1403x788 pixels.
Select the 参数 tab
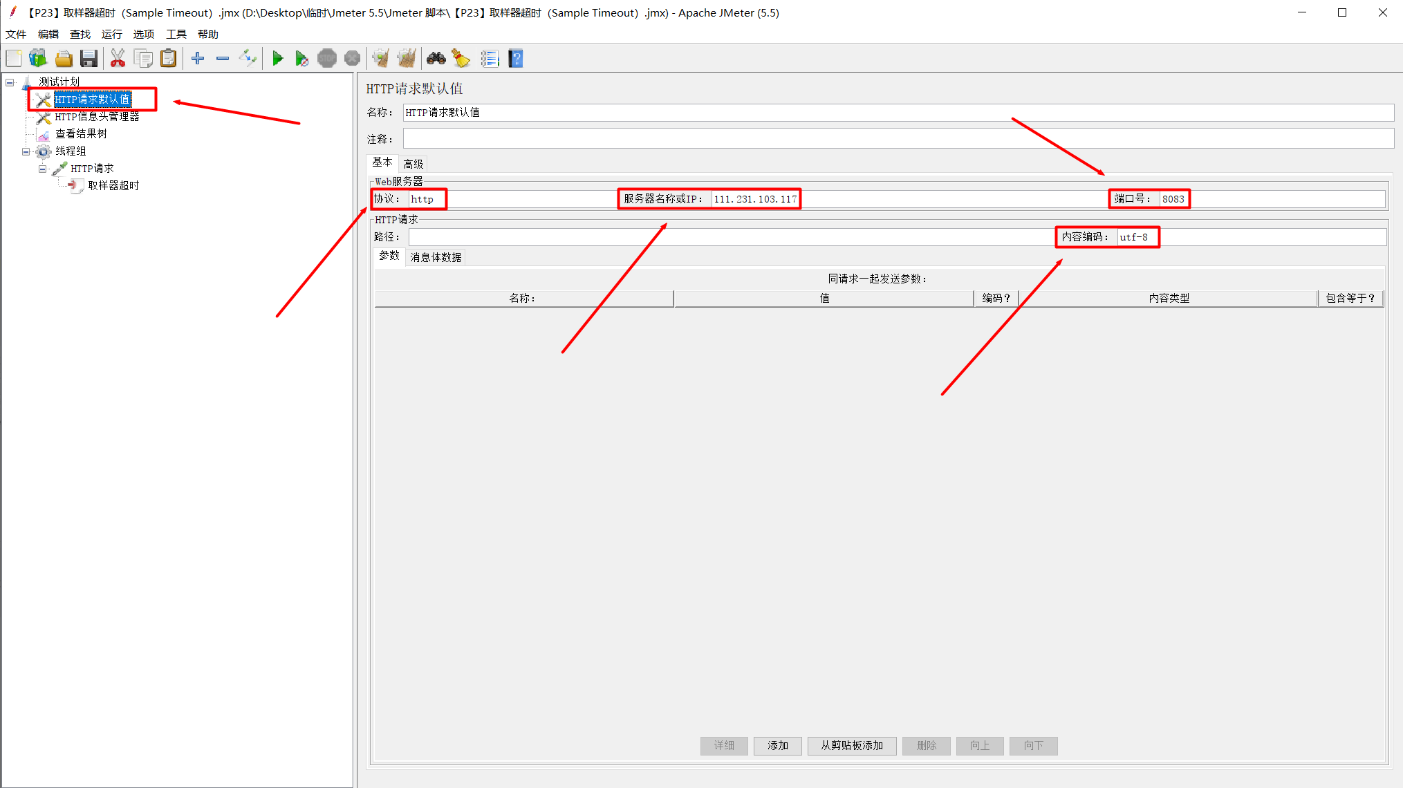click(x=389, y=256)
